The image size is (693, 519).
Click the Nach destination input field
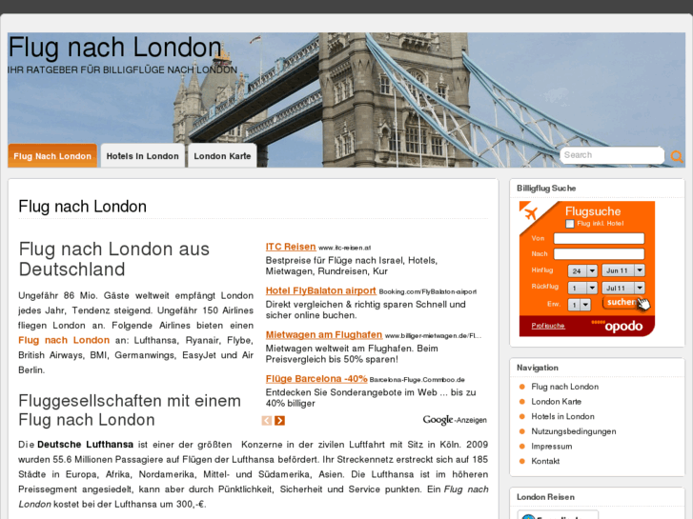pos(599,254)
